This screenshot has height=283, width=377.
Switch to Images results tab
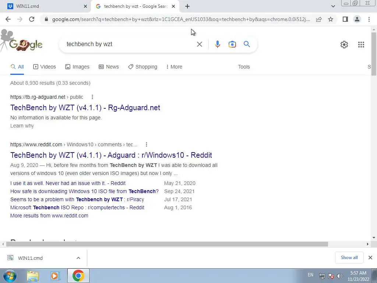[77, 67]
